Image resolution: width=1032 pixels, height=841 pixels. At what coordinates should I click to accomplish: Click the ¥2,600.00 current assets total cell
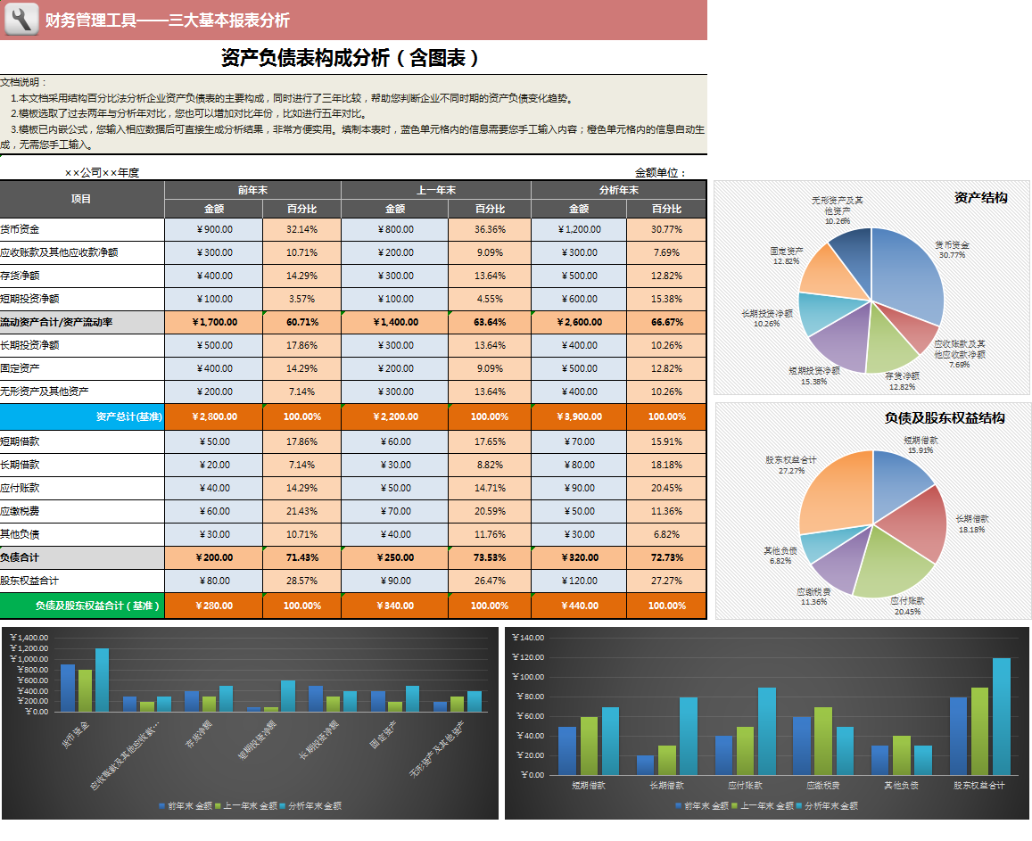point(579,323)
